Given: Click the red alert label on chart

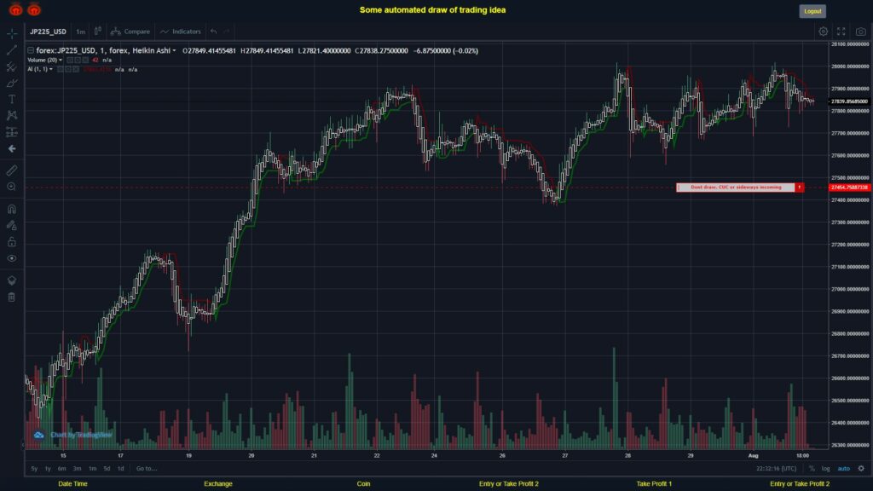Looking at the screenshot, I should [x=740, y=188].
